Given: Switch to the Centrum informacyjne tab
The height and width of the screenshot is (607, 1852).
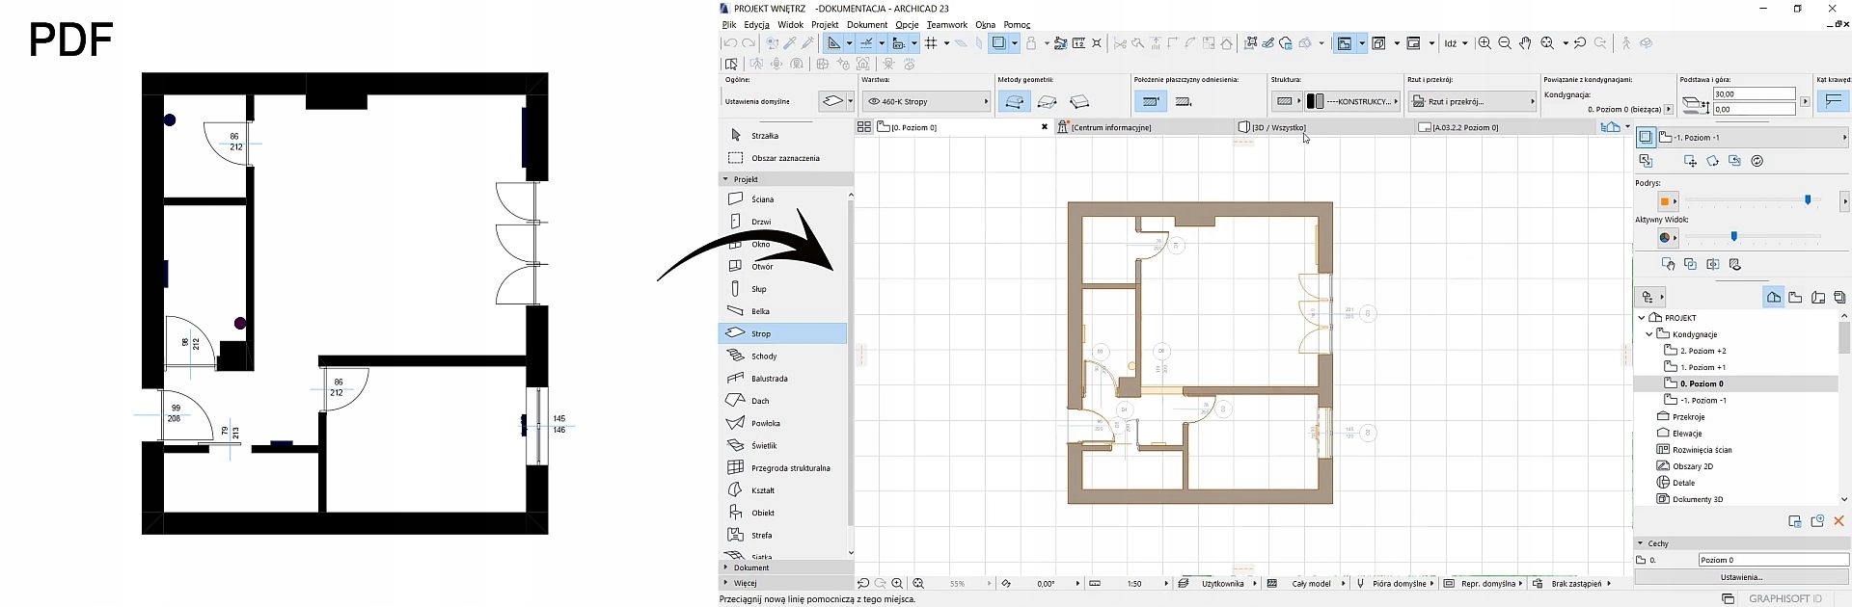Looking at the screenshot, I should coord(1110,127).
